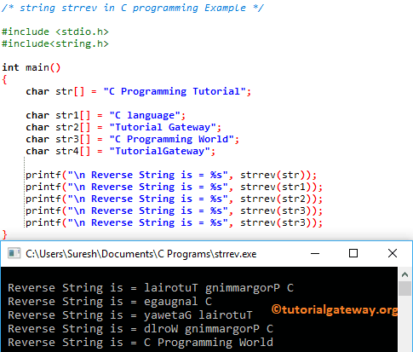Image resolution: width=413 pixels, height=352 pixels.
Task: Click output line "egaugnal C"
Action: click(178, 302)
